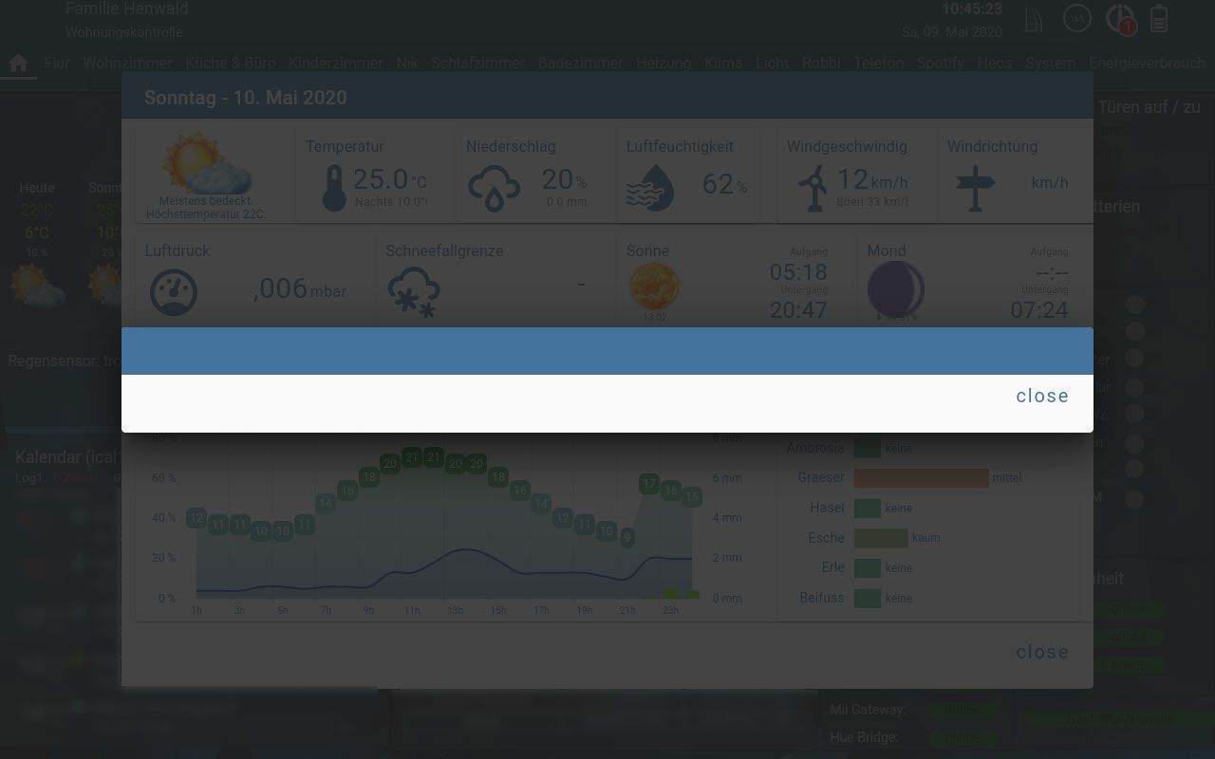The width and height of the screenshot is (1215, 759).
Task: Click the orange Graeser pollen bar
Action: point(922,478)
